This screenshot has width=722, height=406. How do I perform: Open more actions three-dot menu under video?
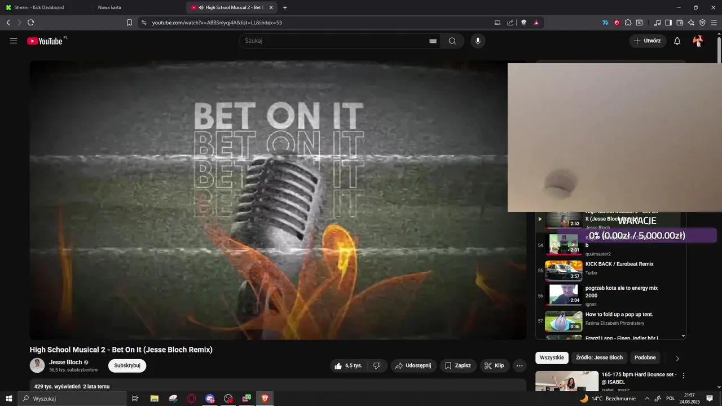tap(520, 365)
